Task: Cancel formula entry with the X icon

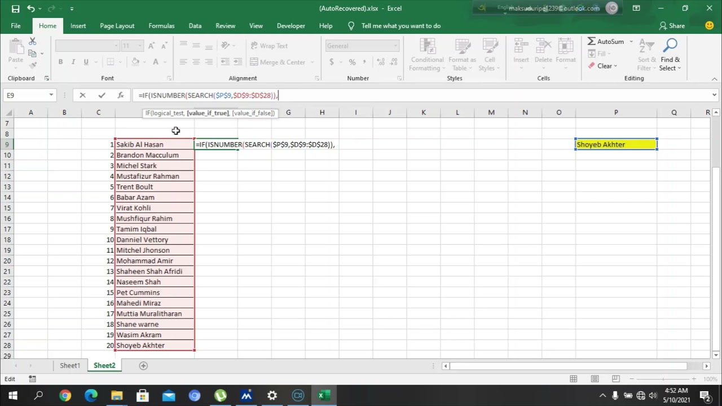Action: (x=82, y=95)
